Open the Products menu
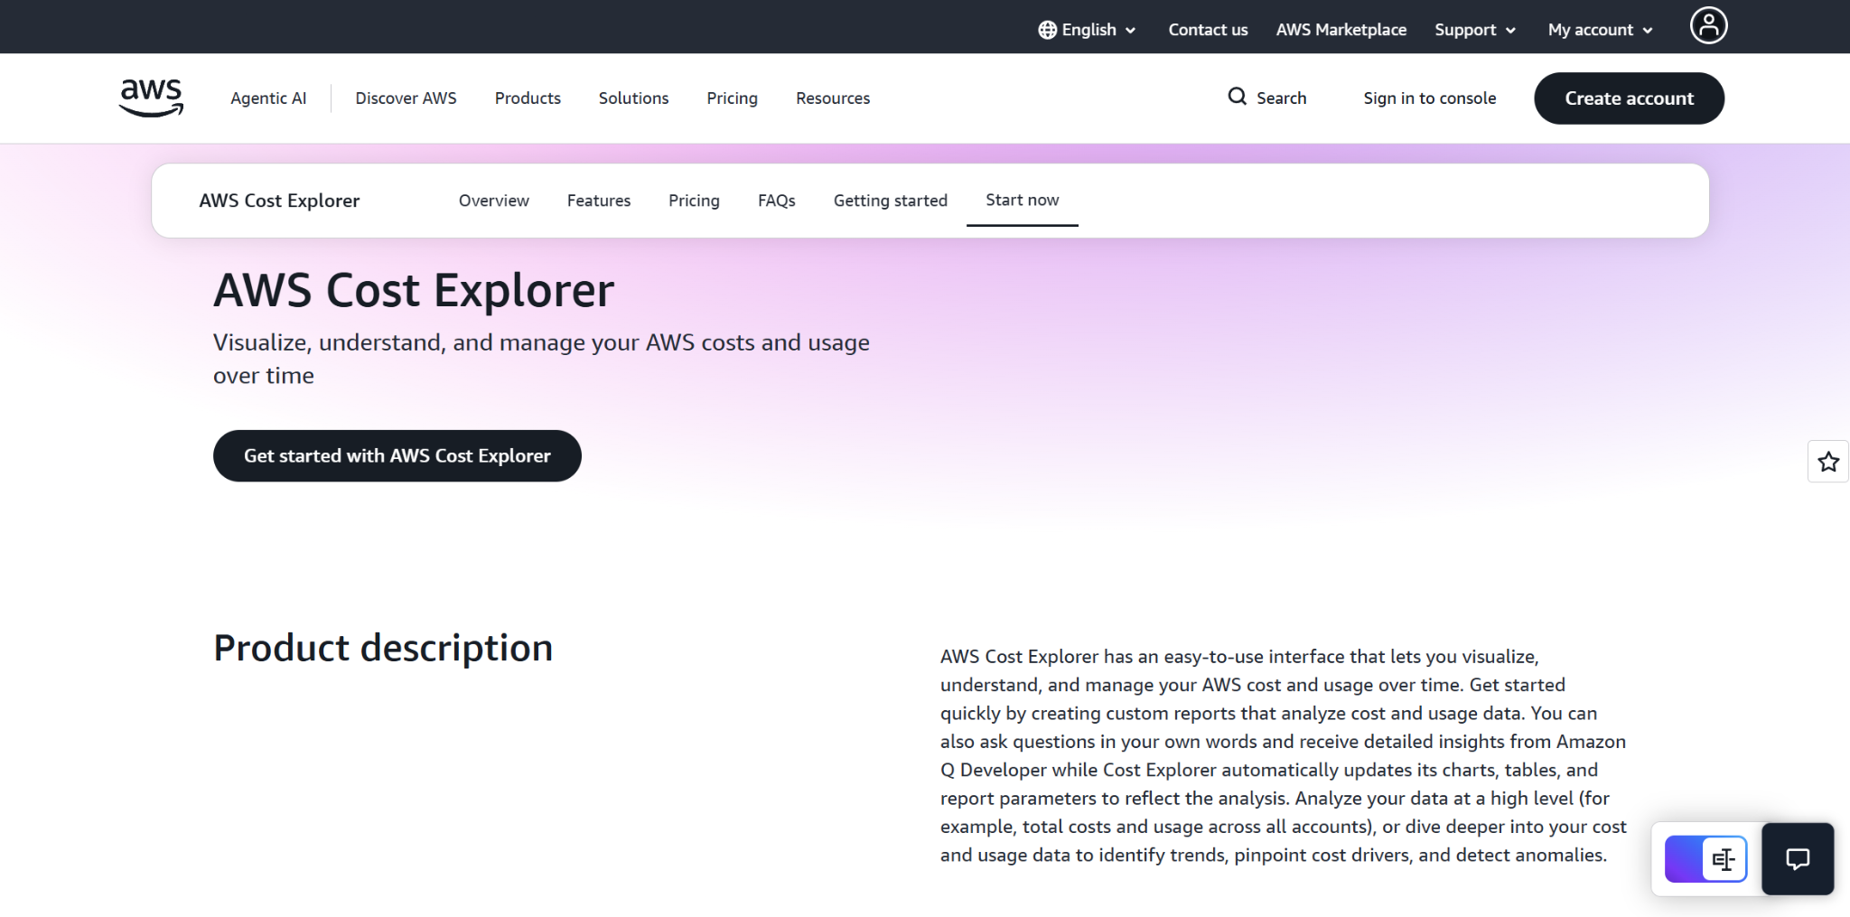1850x917 pixels. click(x=528, y=98)
